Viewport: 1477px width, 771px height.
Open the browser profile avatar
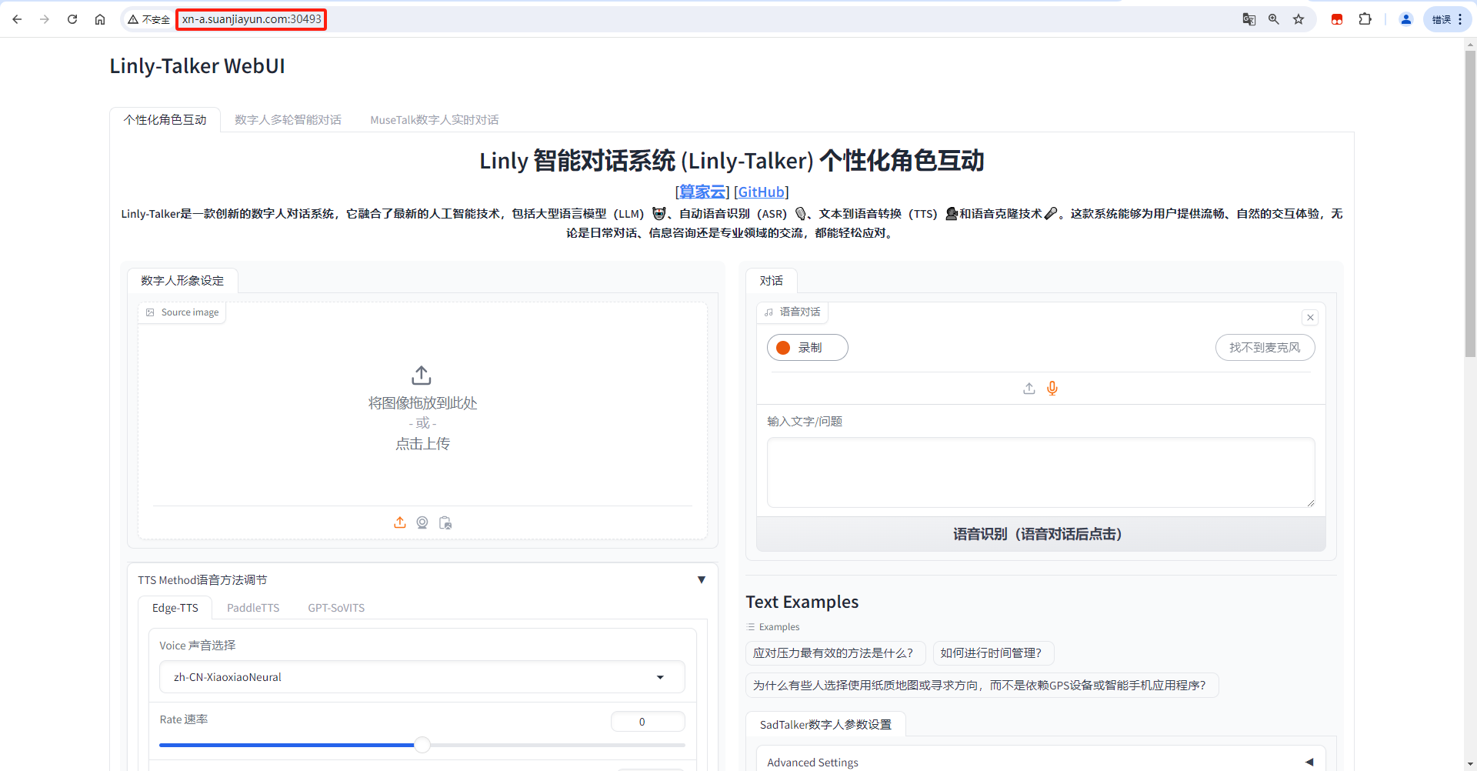1405,19
